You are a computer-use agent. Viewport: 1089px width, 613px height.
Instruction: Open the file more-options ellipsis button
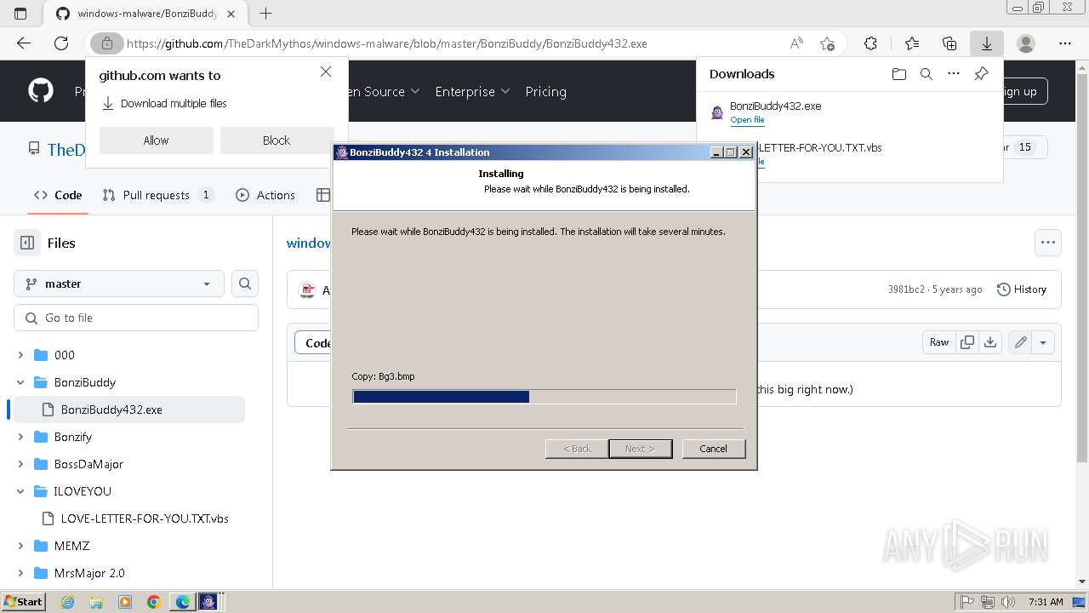(1048, 243)
